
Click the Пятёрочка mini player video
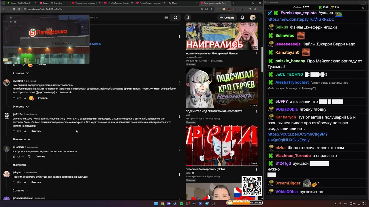[46, 39]
